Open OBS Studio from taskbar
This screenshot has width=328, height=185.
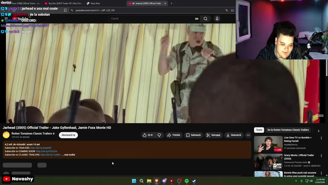(x=179, y=181)
